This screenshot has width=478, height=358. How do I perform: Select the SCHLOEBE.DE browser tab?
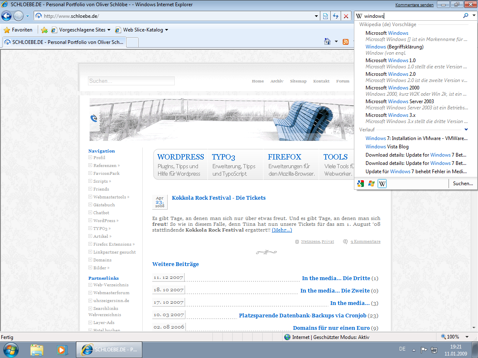(64, 42)
